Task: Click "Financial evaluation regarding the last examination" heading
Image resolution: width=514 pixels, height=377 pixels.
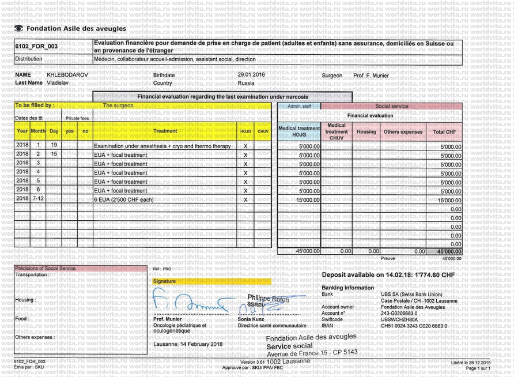Action: point(222,97)
